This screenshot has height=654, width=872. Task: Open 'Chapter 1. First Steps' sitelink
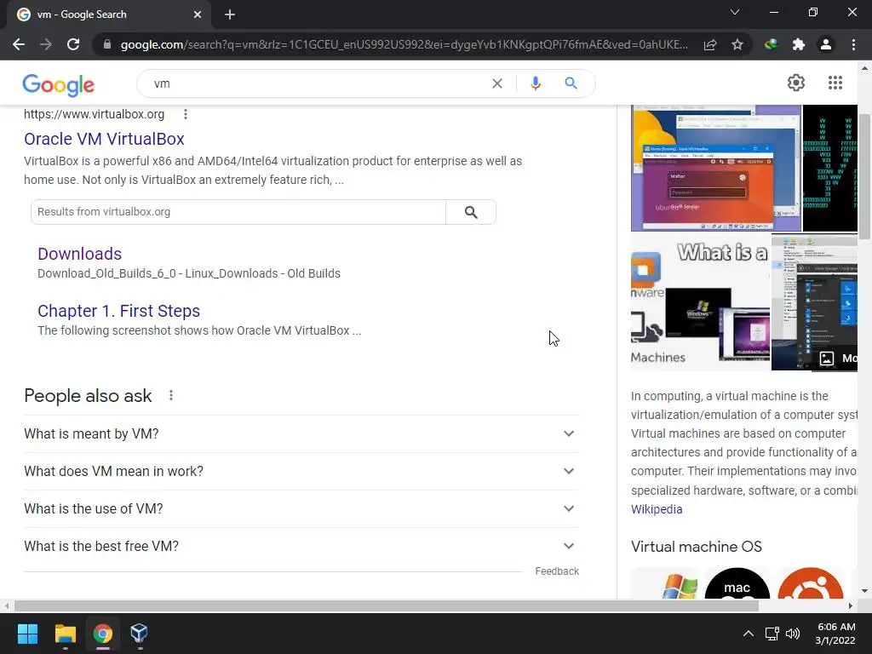pyautogui.click(x=119, y=311)
